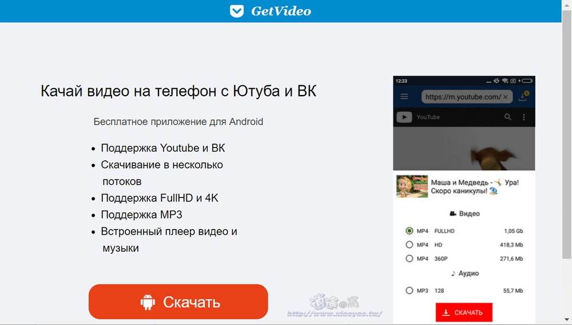Click the YouTube play logo icon
This screenshot has width=572, height=325.
(x=405, y=117)
